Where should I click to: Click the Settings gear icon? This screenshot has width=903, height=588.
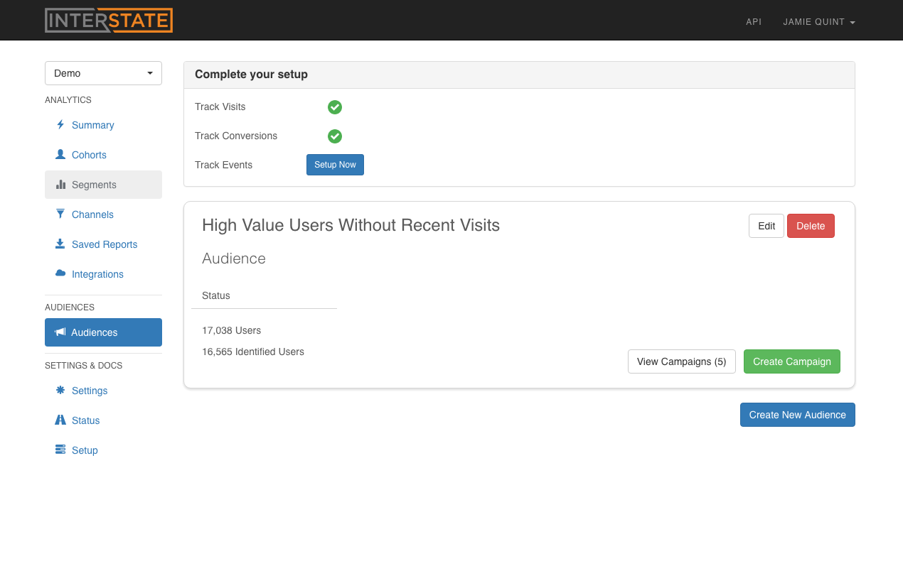click(60, 391)
